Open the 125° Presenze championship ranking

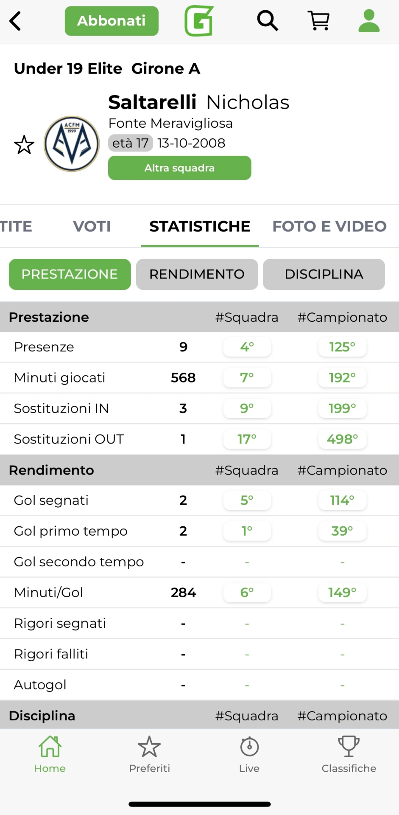coord(342,347)
